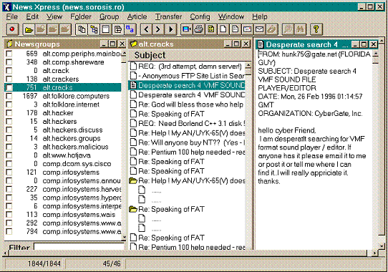388x272 pixels.
Task: Toggle checkbox next to comp.dcom.sys.cisco
Action: [x=9, y=164]
